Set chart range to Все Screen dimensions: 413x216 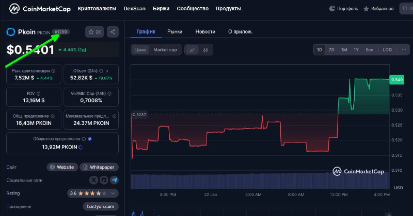369,50
